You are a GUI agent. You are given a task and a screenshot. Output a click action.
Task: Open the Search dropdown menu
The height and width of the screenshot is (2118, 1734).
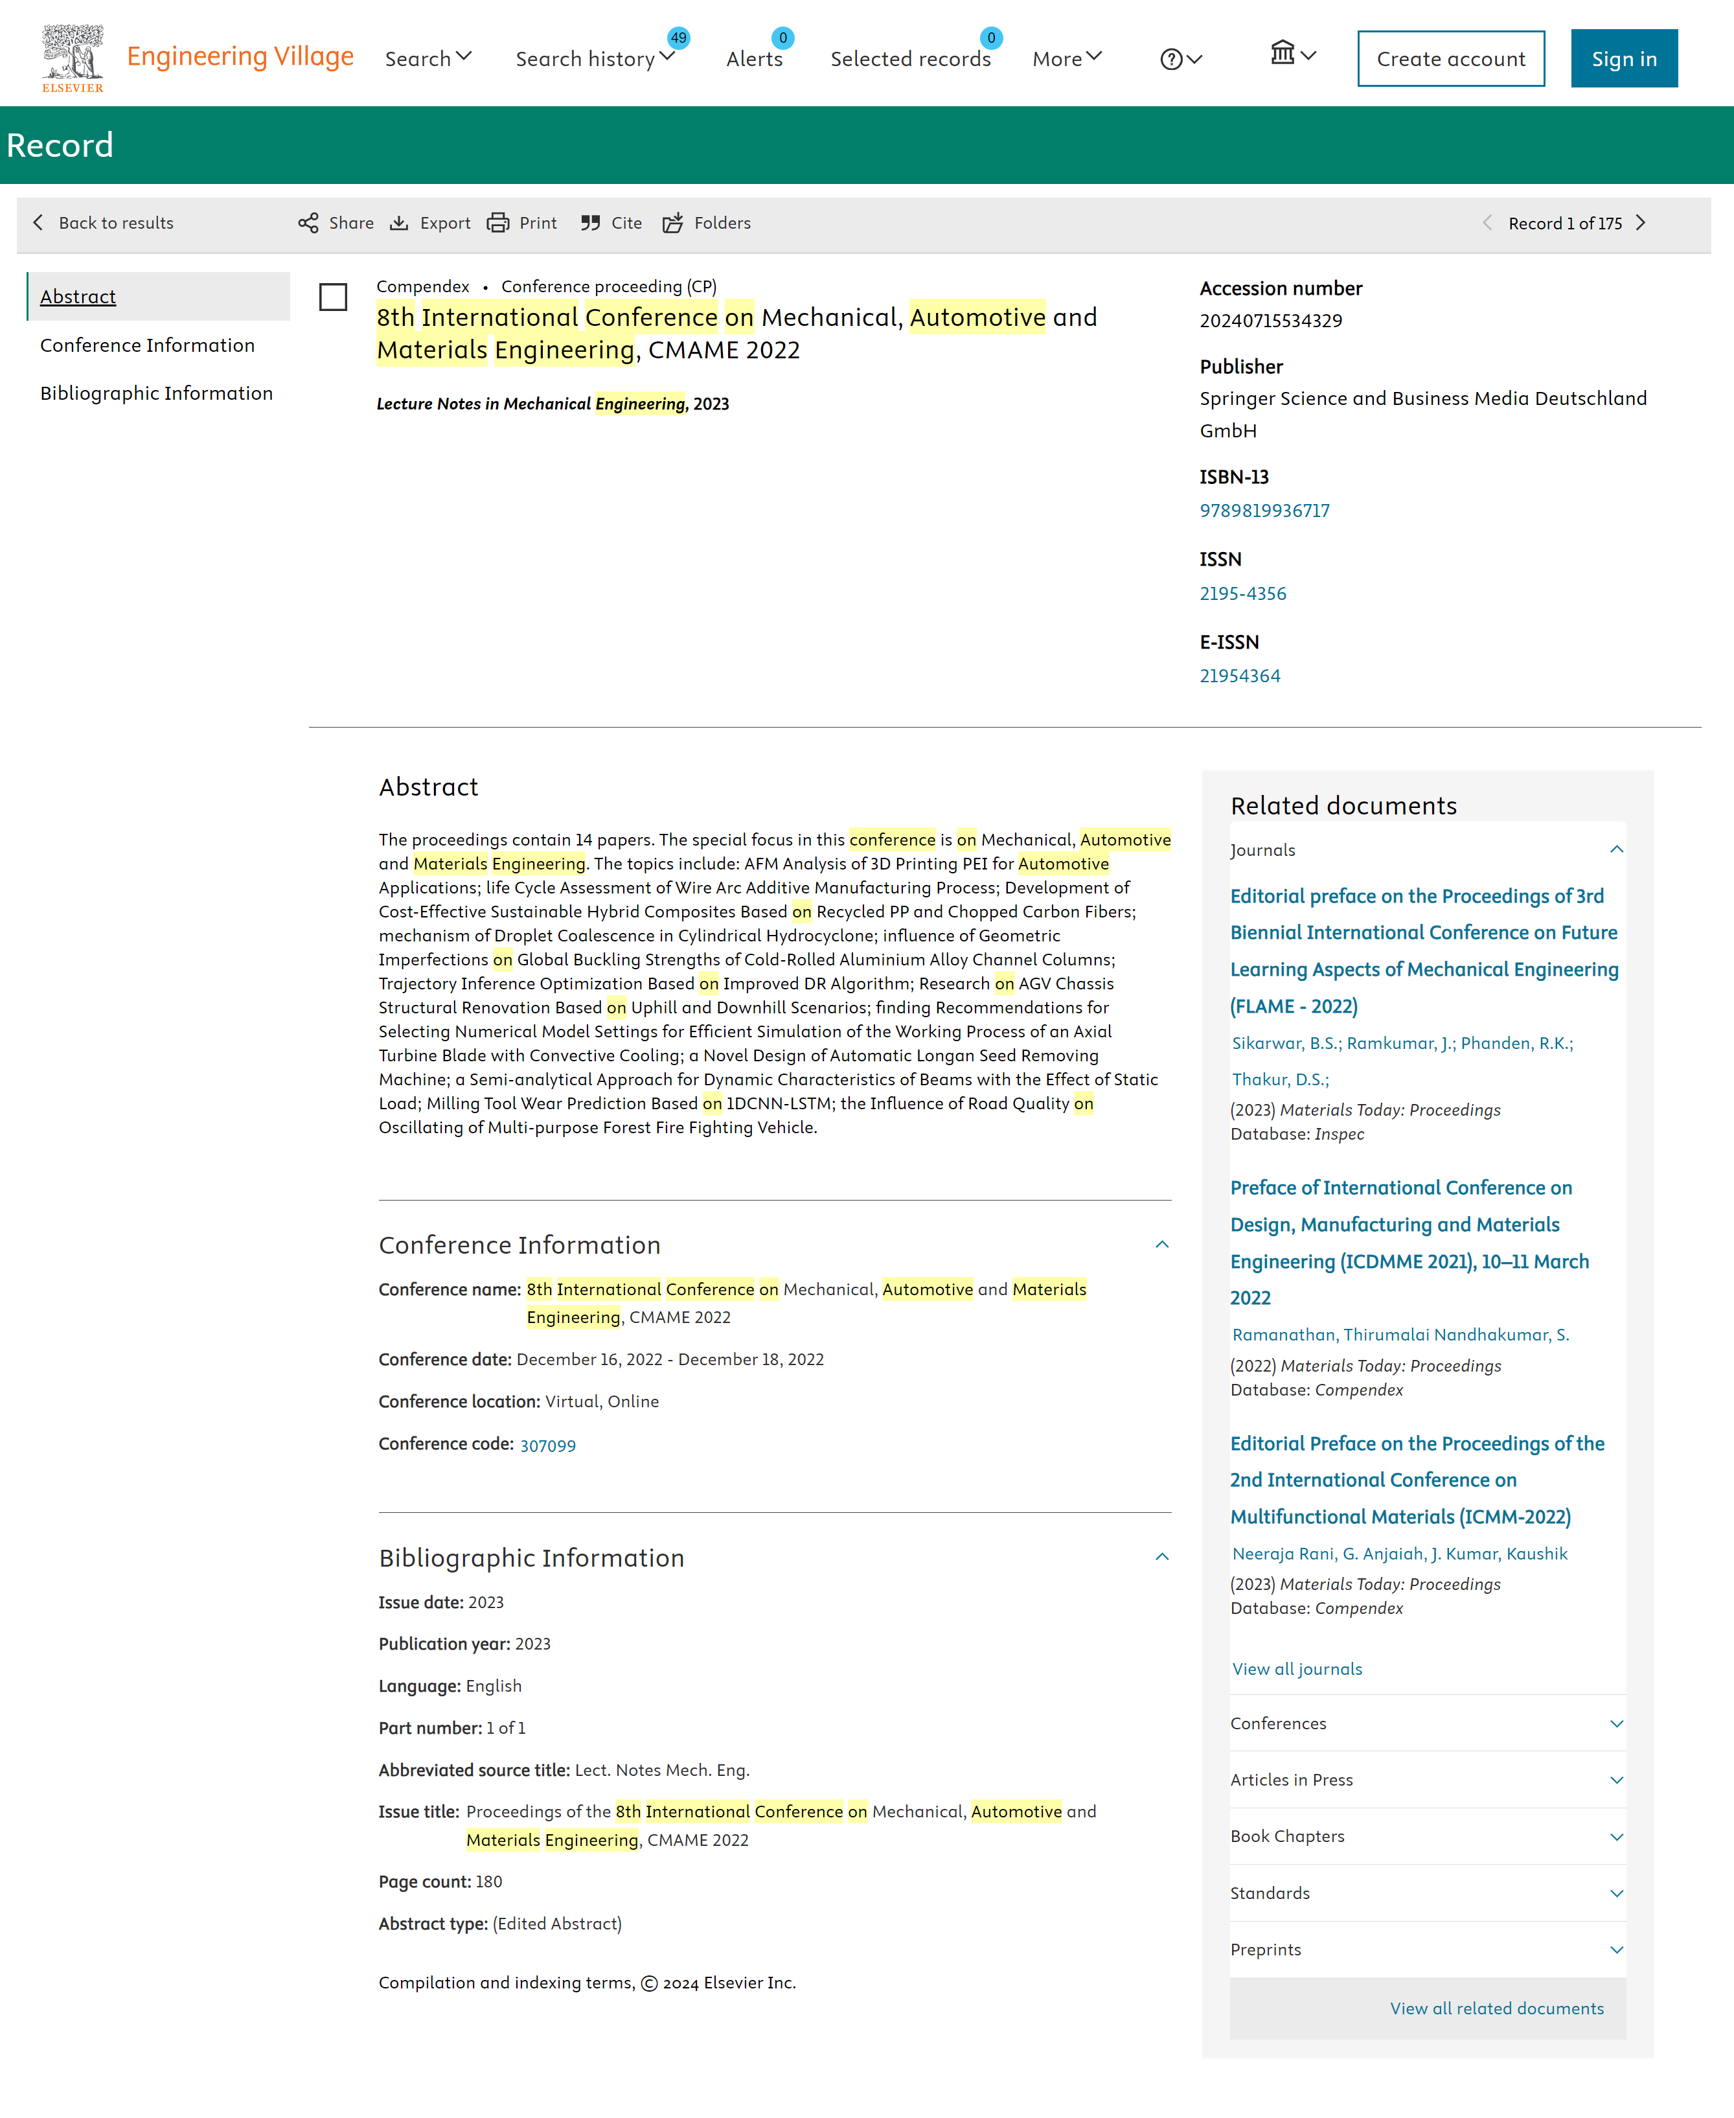[x=428, y=59]
